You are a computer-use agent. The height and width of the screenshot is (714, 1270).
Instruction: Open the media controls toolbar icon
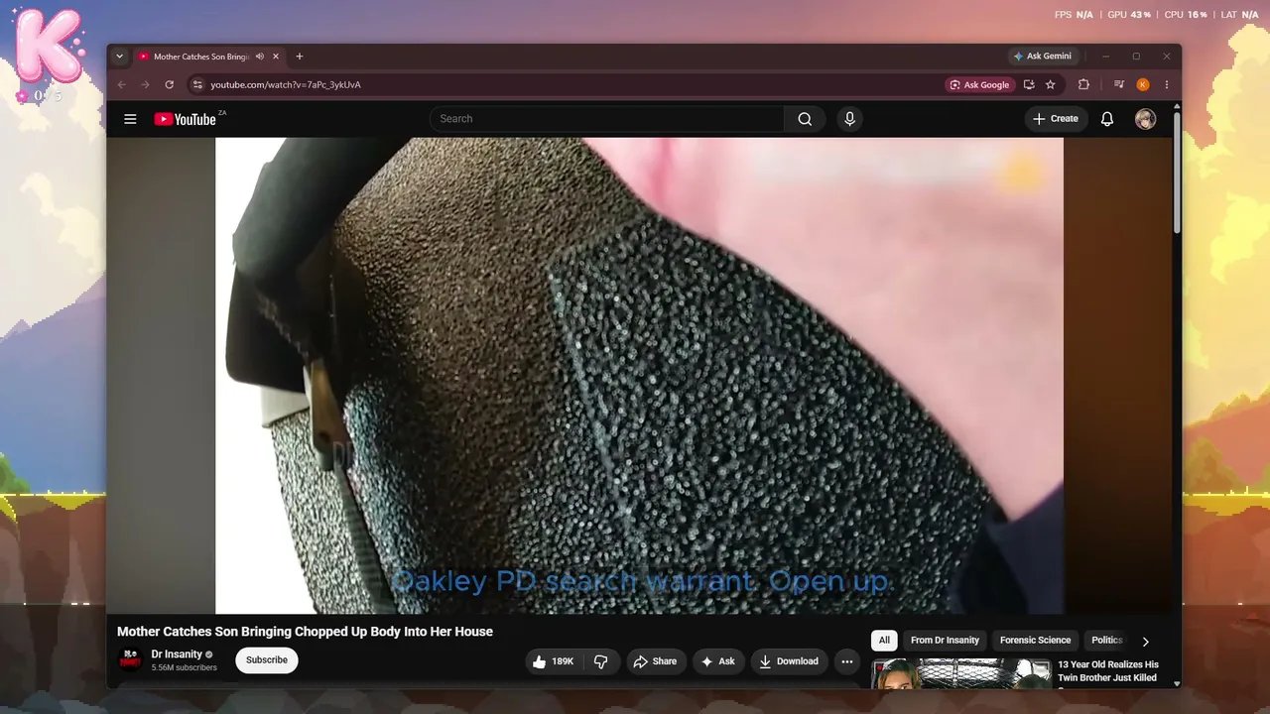coord(1119,85)
